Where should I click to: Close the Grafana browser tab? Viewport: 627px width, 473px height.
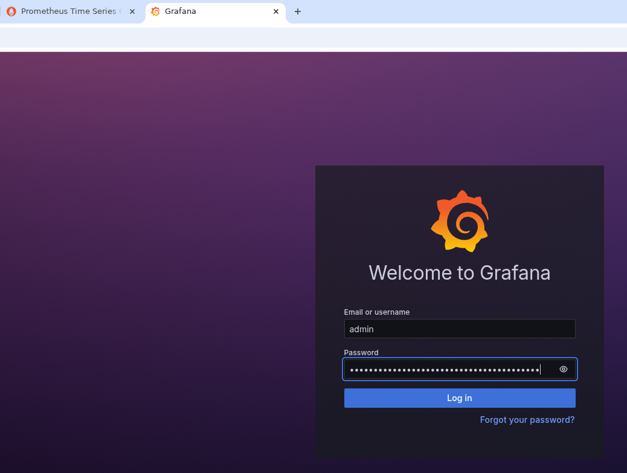[276, 11]
